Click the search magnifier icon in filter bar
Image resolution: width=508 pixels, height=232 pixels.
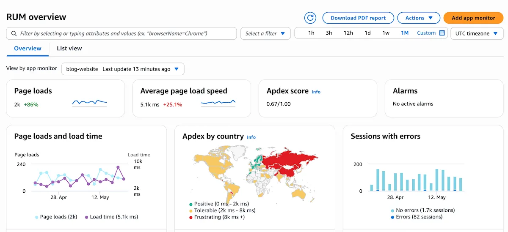point(14,33)
